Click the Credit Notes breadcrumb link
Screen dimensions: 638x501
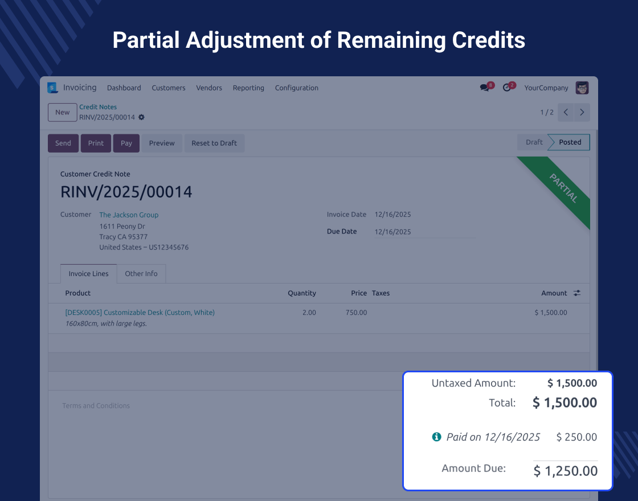point(98,107)
